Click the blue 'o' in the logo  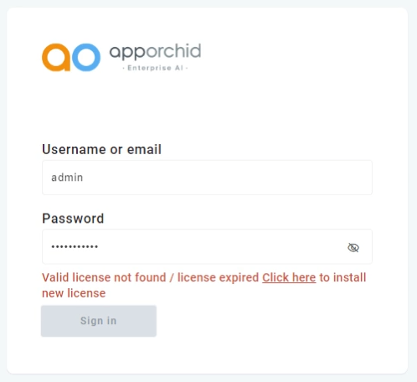point(86,57)
